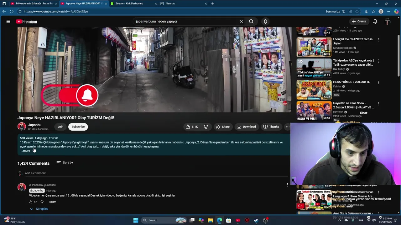Viewport: 401px width, 225px height.
Task: Switch to the New tab page
Action: (x=184, y=3)
